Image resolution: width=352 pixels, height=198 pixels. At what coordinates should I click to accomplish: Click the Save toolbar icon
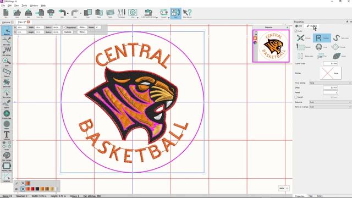coord(28,13)
